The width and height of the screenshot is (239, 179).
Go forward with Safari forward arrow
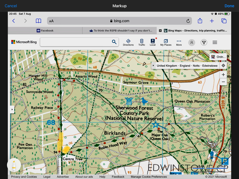pyautogui.click(x=25, y=21)
